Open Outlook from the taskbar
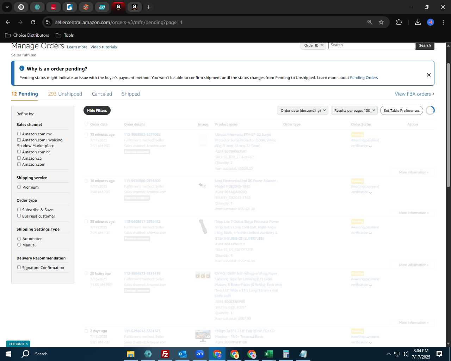Screen dimensions: 451x361 [x=182, y=354]
